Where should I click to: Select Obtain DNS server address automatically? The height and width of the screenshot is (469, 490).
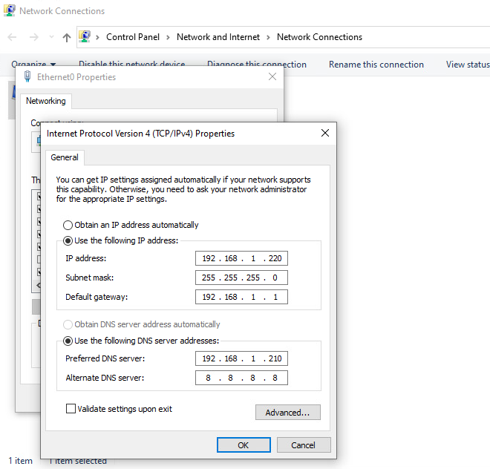(142, 324)
